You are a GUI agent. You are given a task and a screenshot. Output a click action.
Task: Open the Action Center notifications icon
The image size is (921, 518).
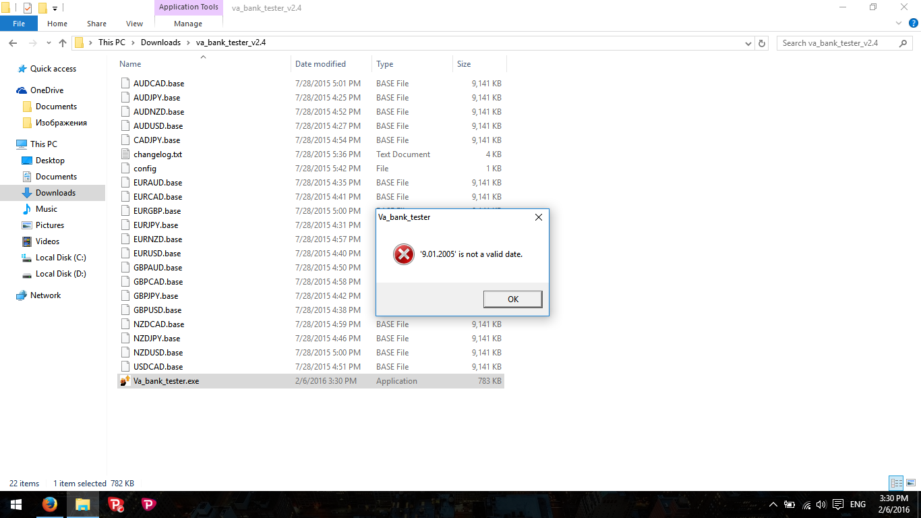pyautogui.click(x=838, y=505)
